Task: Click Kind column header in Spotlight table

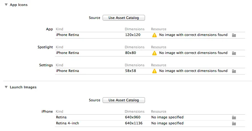Action: pos(60,47)
